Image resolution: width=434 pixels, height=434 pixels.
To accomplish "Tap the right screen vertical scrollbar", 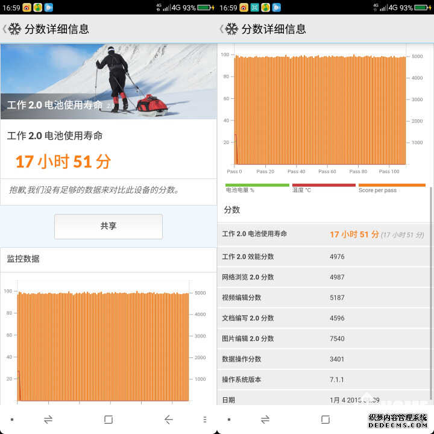I will tap(431, 294).
